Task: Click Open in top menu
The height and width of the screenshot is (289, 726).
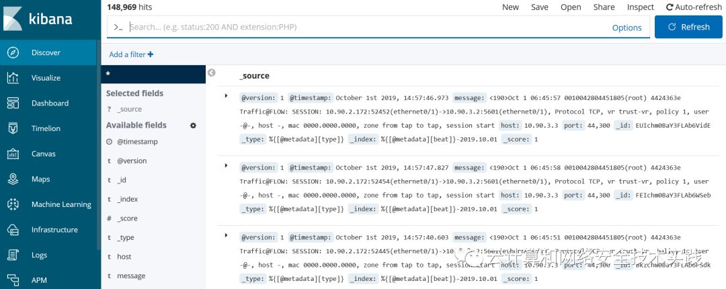Action: pyautogui.click(x=571, y=7)
